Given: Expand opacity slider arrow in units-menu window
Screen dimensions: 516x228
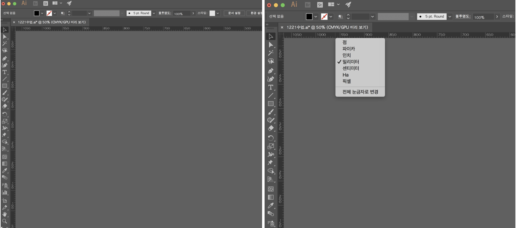Looking at the screenshot, I should pyautogui.click(x=497, y=17).
